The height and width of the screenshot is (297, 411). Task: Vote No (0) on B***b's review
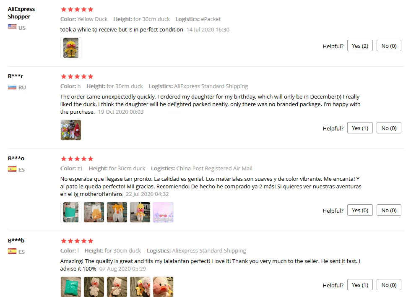(389, 285)
